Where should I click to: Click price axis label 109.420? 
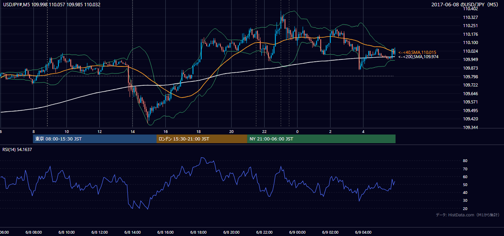coord(471,119)
